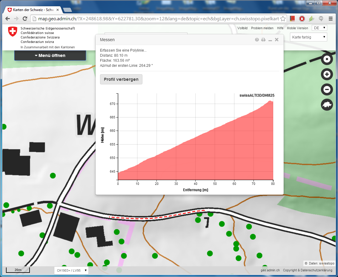Click the Switzerland full-extent map icon
338x277 pixels.
pyautogui.click(x=327, y=105)
